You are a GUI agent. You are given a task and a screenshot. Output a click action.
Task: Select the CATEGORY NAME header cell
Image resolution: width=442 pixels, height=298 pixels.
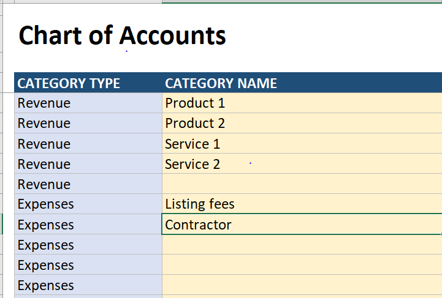click(x=302, y=83)
